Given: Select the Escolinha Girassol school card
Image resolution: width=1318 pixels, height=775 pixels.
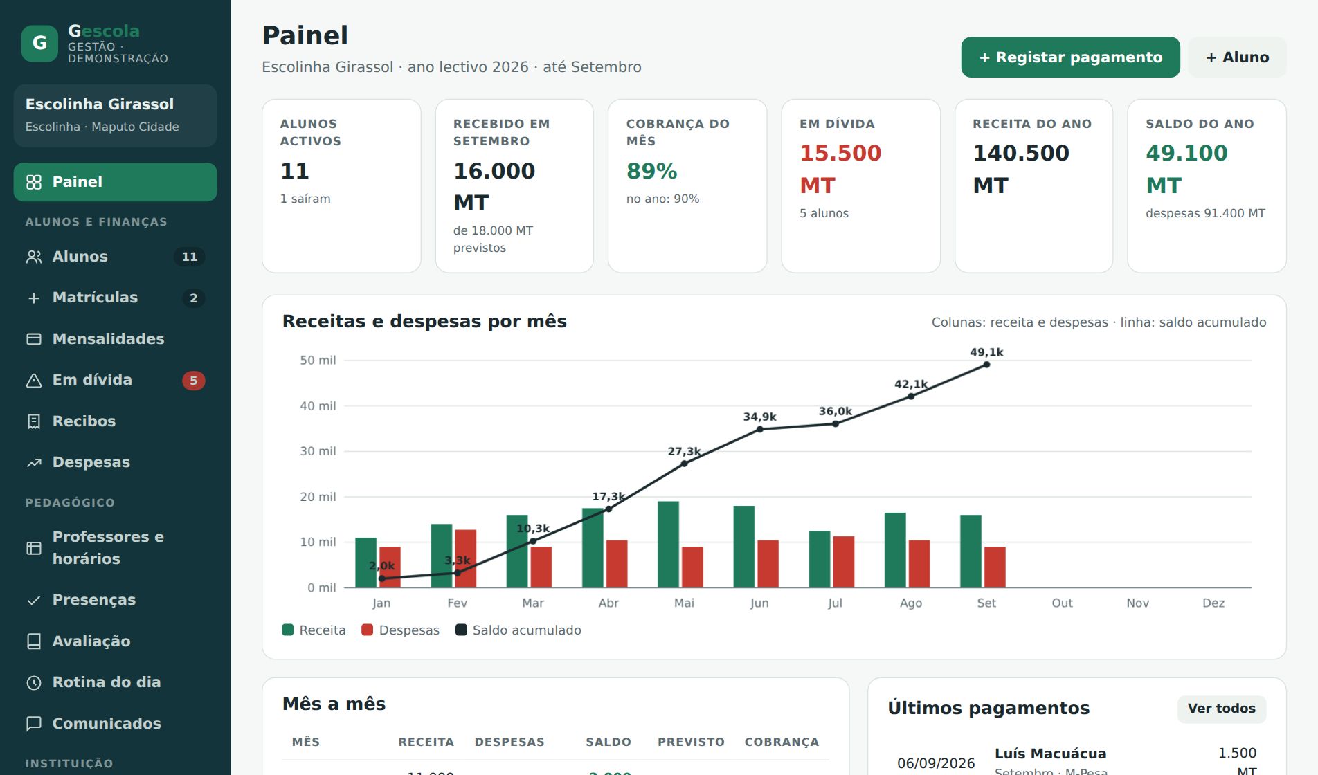Looking at the screenshot, I should tap(115, 116).
